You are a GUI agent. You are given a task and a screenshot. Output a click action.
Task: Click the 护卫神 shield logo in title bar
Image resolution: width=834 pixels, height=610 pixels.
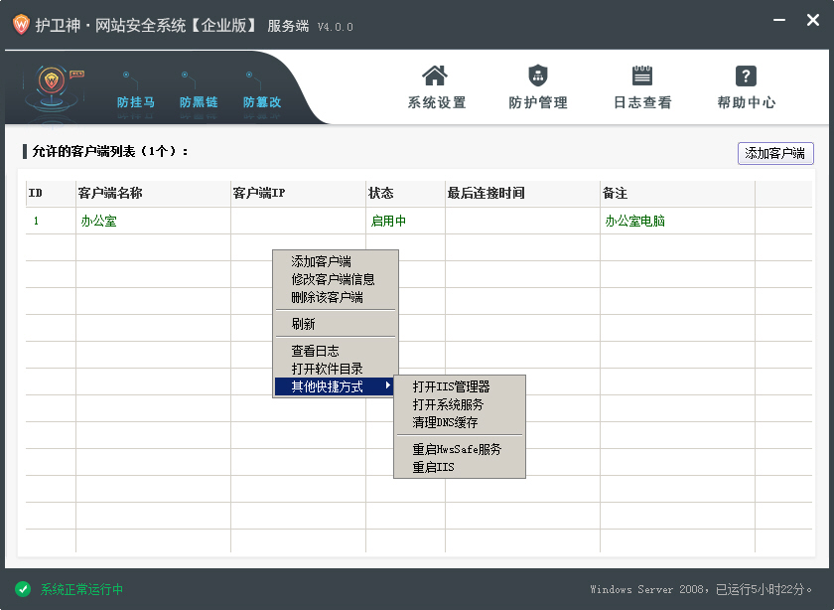coord(20,25)
